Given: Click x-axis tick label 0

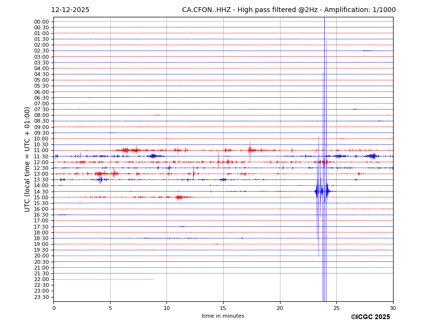Looking at the screenshot, I should tap(54, 308).
